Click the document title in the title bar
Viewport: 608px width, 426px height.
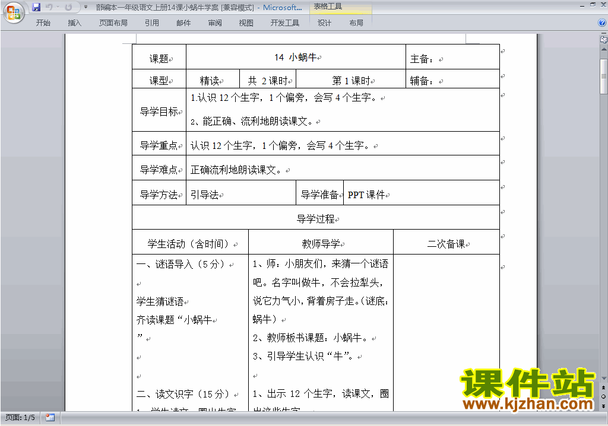(x=198, y=7)
